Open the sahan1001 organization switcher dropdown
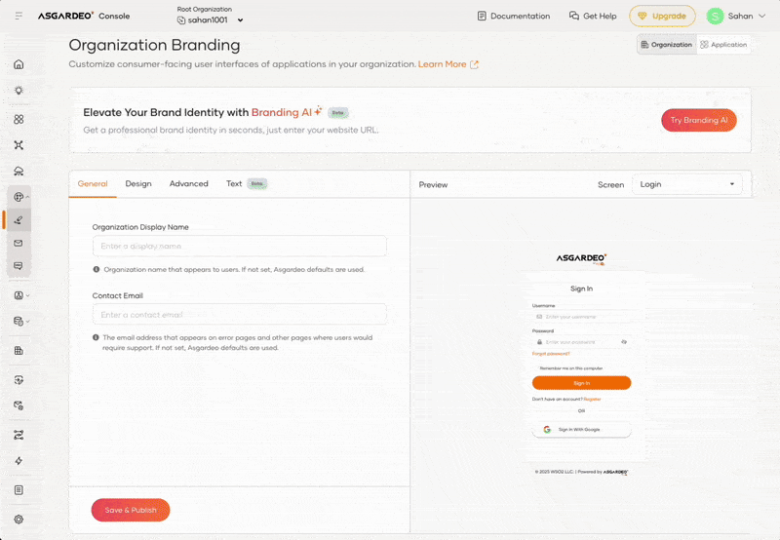780x540 pixels. click(x=211, y=19)
